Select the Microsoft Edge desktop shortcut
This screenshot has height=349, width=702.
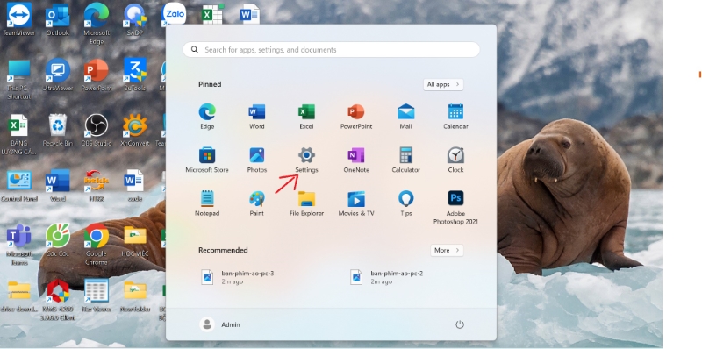pos(97,24)
